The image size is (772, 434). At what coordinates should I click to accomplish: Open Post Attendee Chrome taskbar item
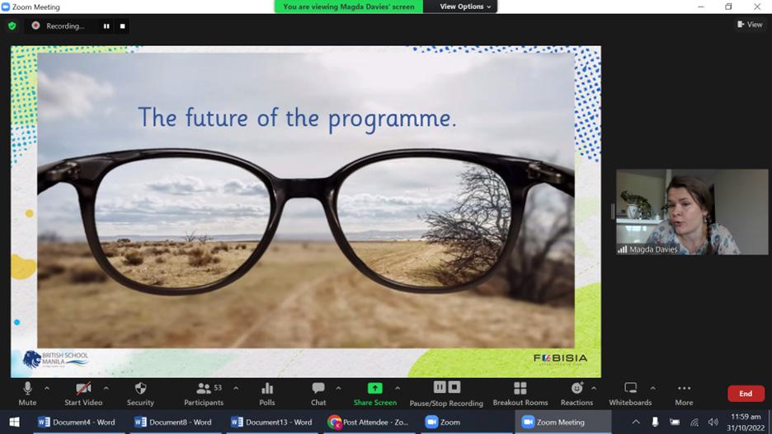tap(369, 422)
